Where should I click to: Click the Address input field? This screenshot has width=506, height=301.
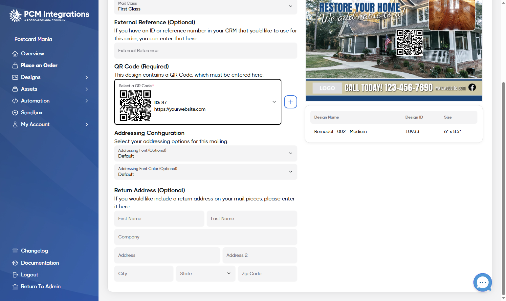(167, 255)
